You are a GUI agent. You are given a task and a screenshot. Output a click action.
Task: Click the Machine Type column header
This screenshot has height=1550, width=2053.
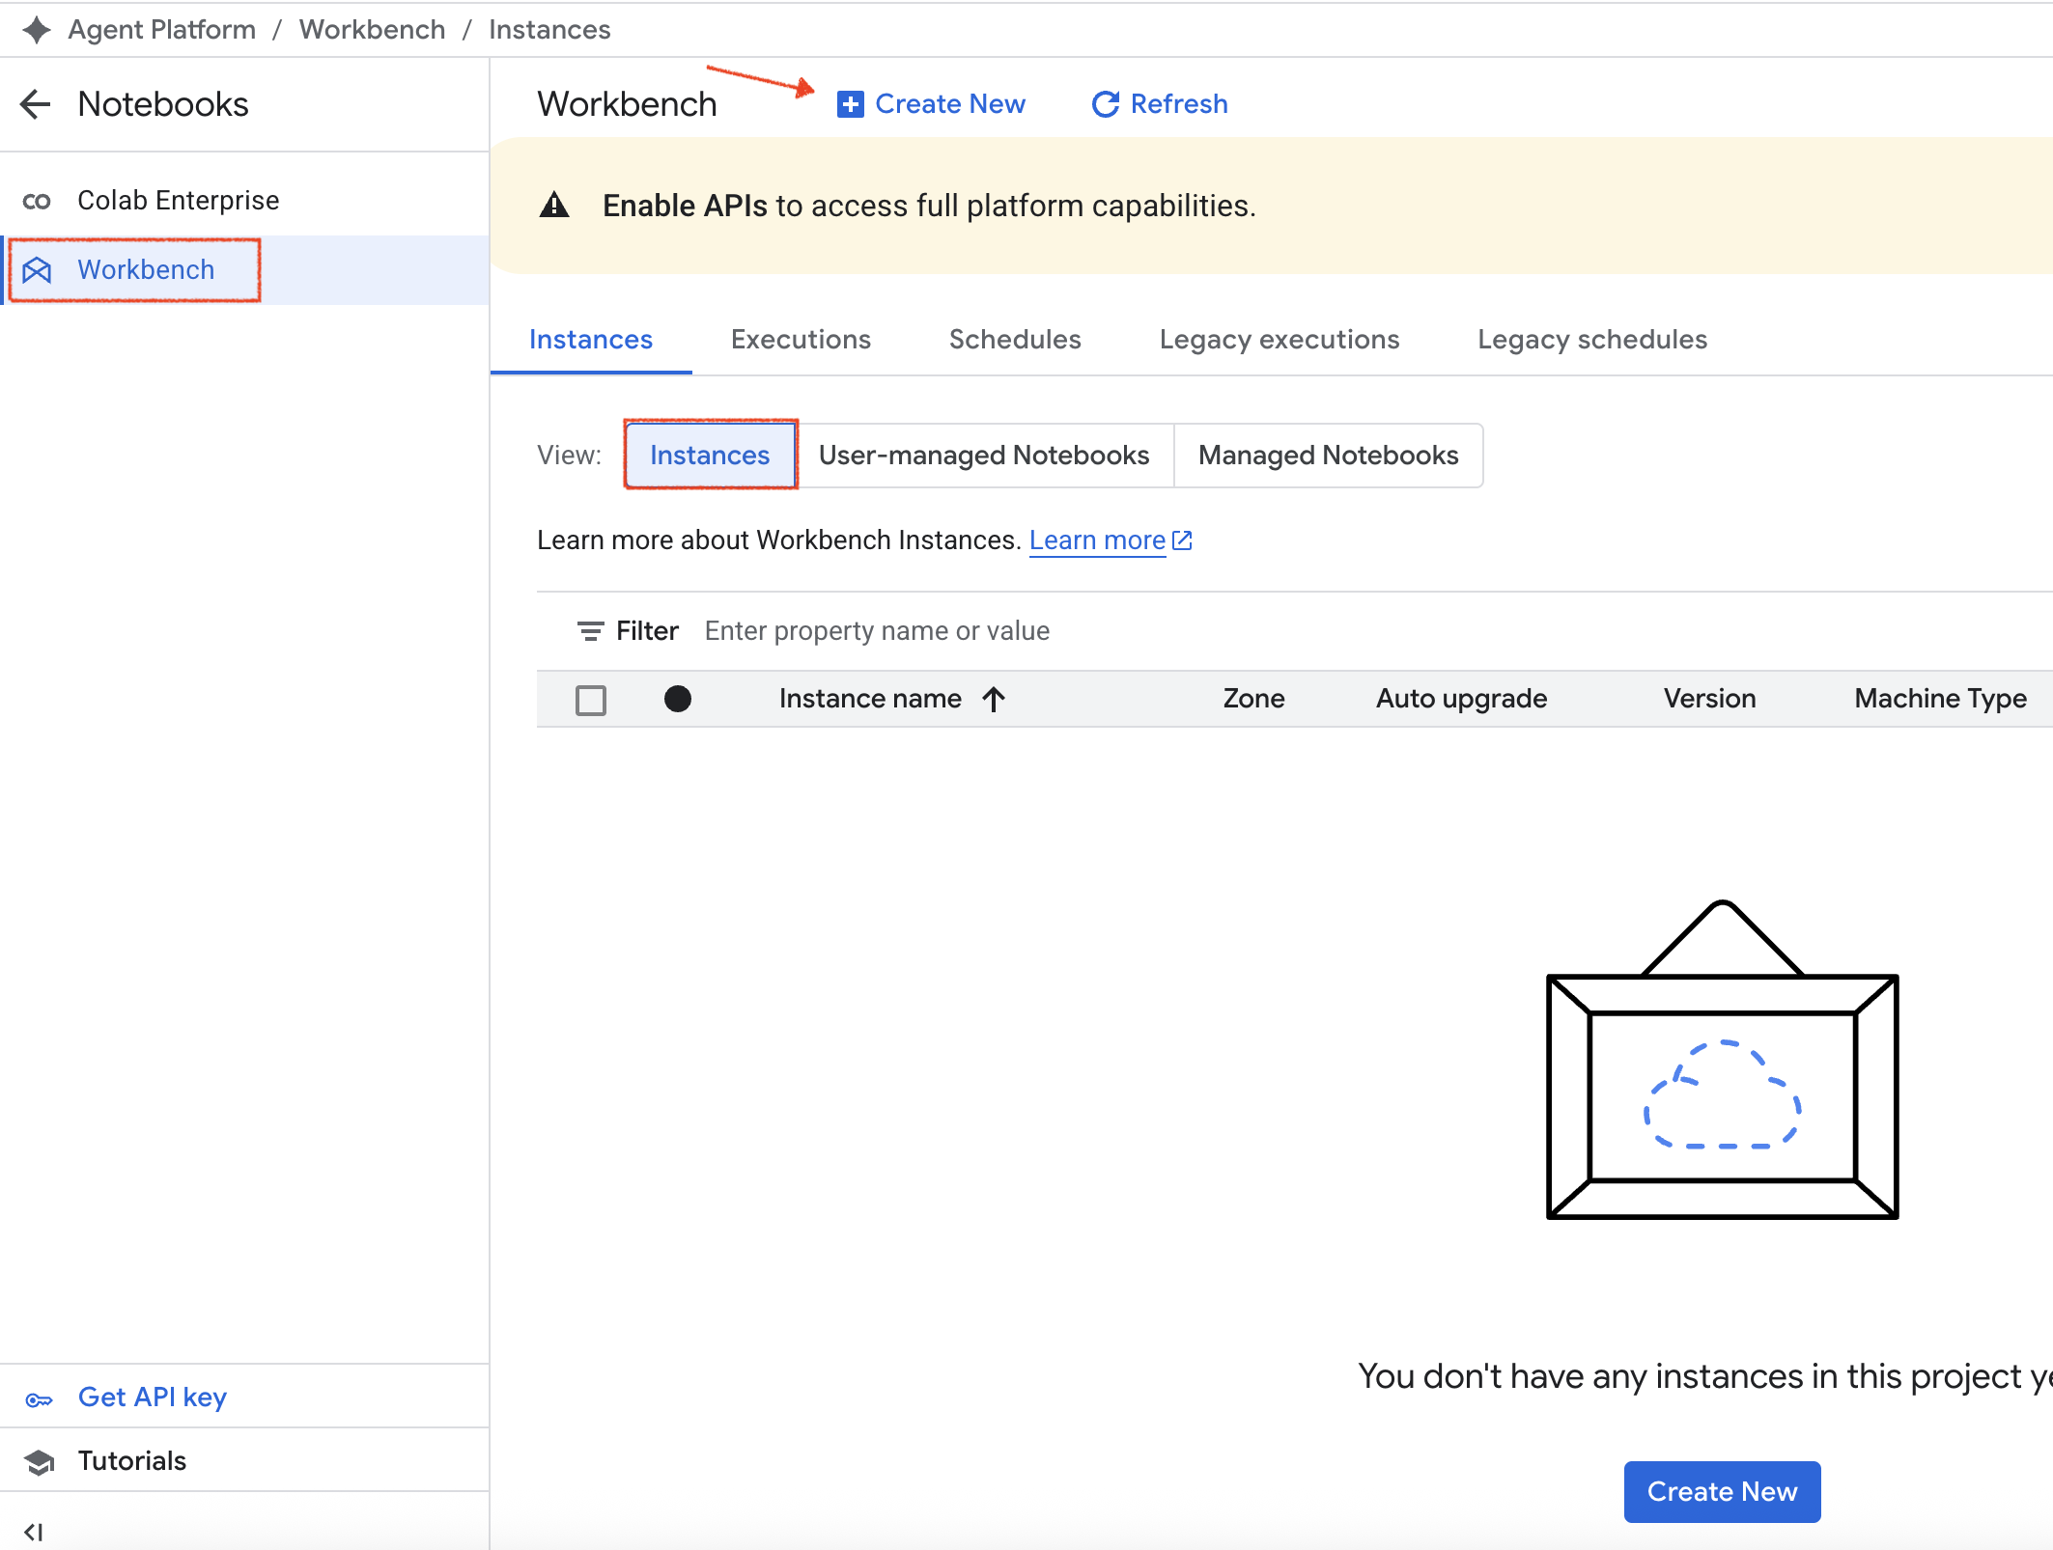(x=1940, y=699)
